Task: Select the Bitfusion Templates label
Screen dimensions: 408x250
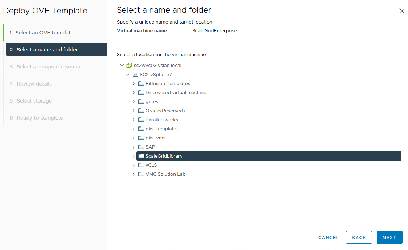Action: [168, 84]
